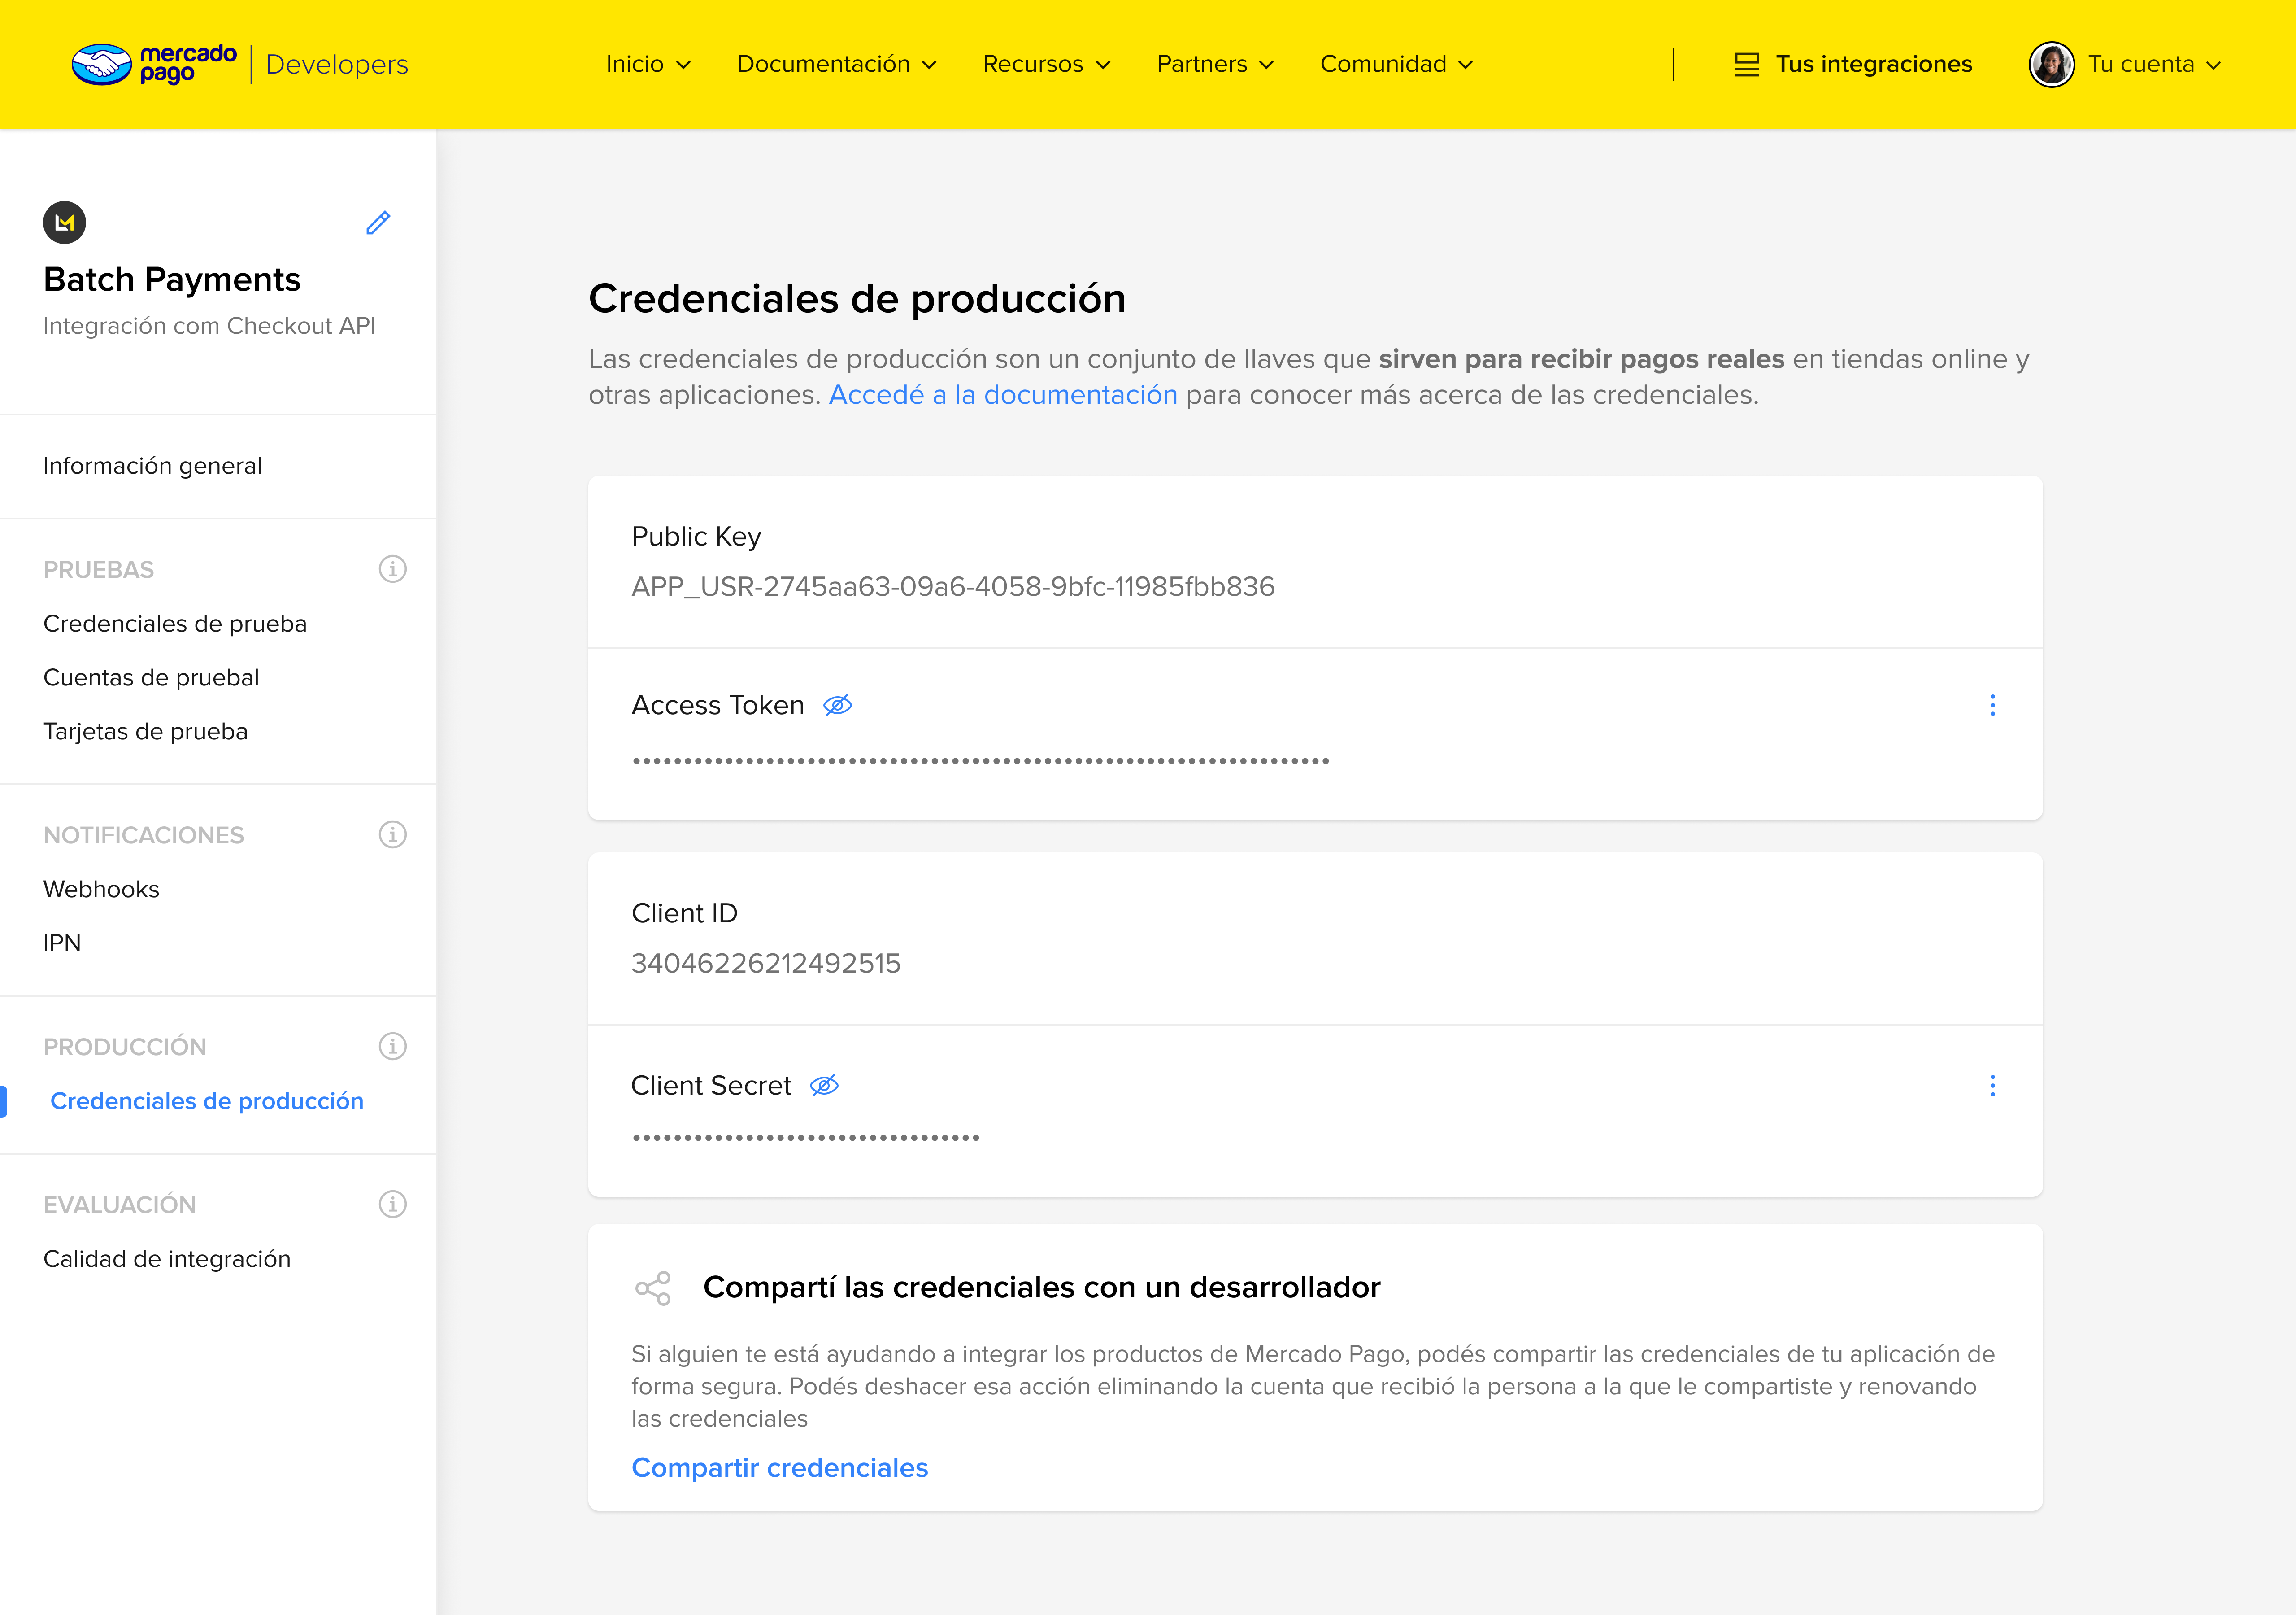Click the masked Client Secret dots
Viewport: 2296px width, 1615px height.
pyautogui.click(x=806, y=1138)
